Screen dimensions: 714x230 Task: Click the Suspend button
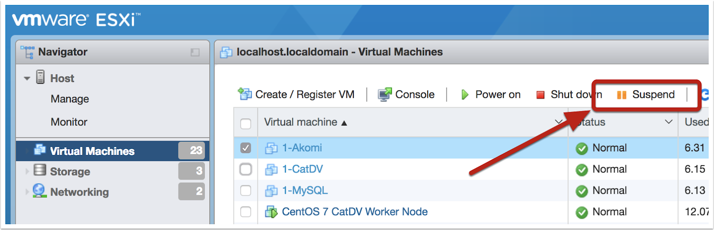pyautogui.click(x=646, y=95)
